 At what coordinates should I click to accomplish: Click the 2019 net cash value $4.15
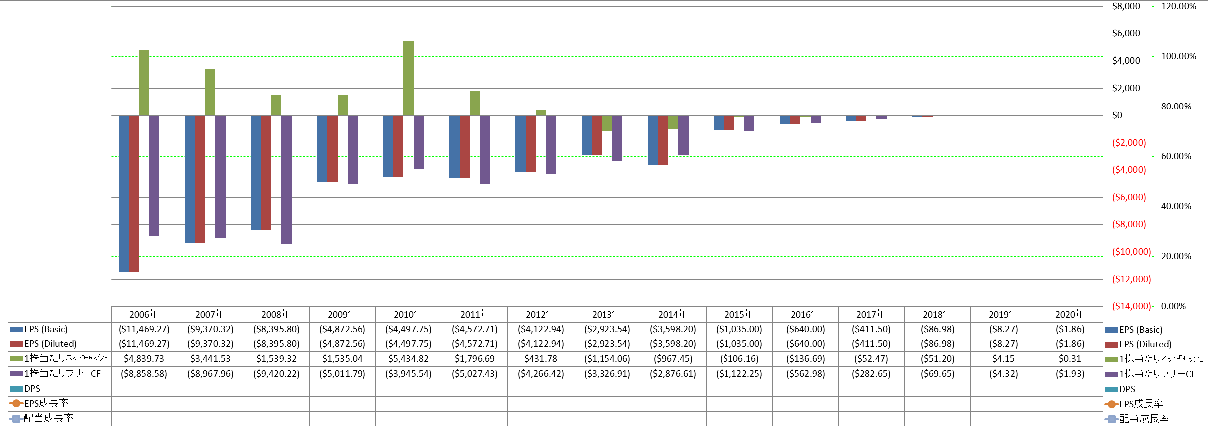click(x=1003, y=359)
